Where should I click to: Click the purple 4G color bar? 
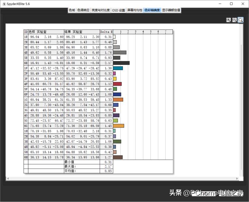click(x=116, y=115)
